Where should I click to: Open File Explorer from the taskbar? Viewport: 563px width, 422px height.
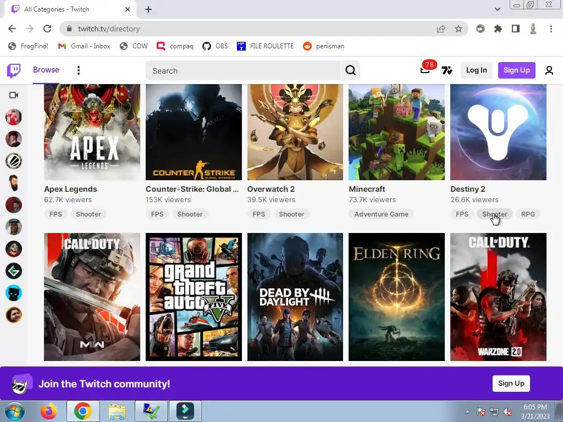click(x=117, y=411)
